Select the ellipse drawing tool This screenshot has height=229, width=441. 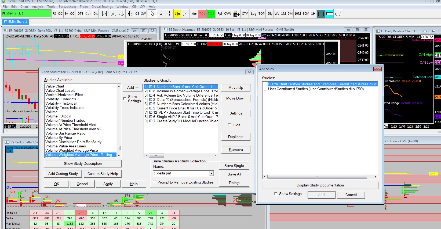[x=338, y=14]
